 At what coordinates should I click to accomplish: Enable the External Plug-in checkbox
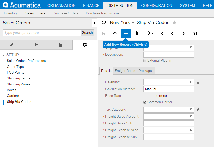point(145,61)
